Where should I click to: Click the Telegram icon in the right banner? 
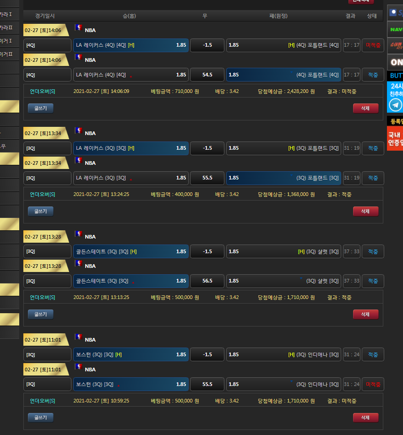[395, 105]
